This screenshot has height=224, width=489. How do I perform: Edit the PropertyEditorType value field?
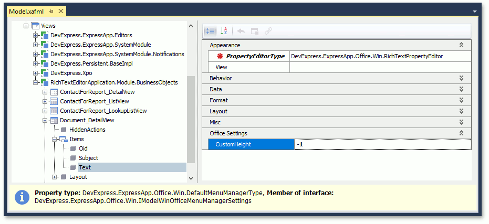click(x=380, y=56)
